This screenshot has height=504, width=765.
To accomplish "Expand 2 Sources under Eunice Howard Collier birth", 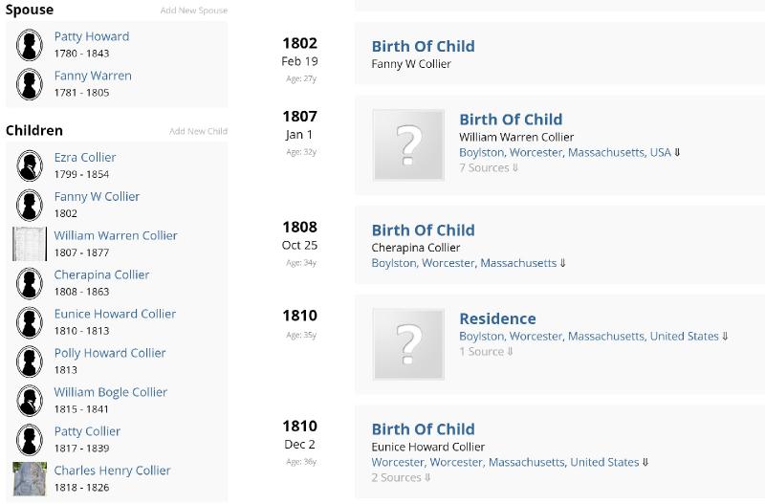I will (x=402, y=478).
